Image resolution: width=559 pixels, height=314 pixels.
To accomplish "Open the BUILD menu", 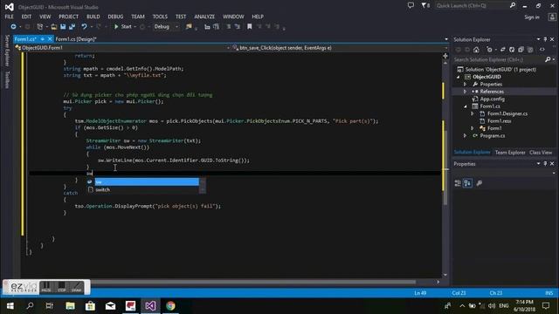I will click(93, 17).
